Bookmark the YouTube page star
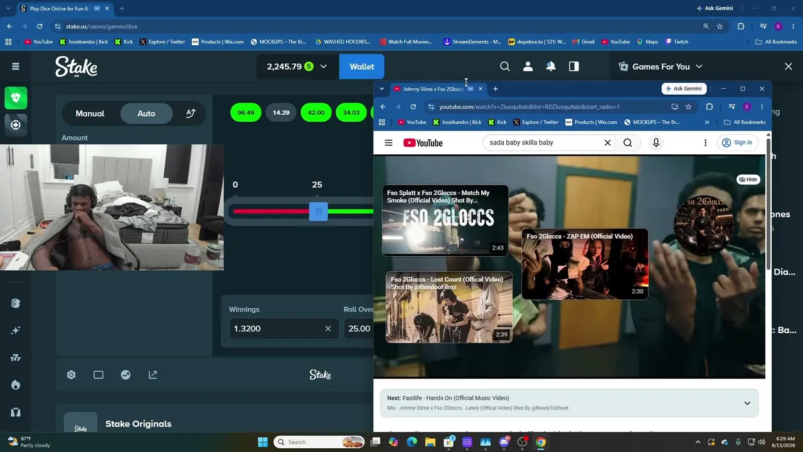 pos(688,107)
